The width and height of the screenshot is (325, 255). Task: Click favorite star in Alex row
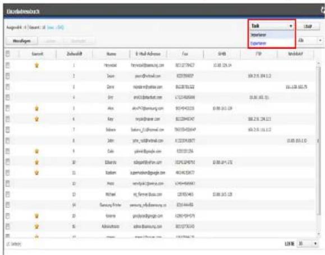pyautogui.click(x=36, y=108)
